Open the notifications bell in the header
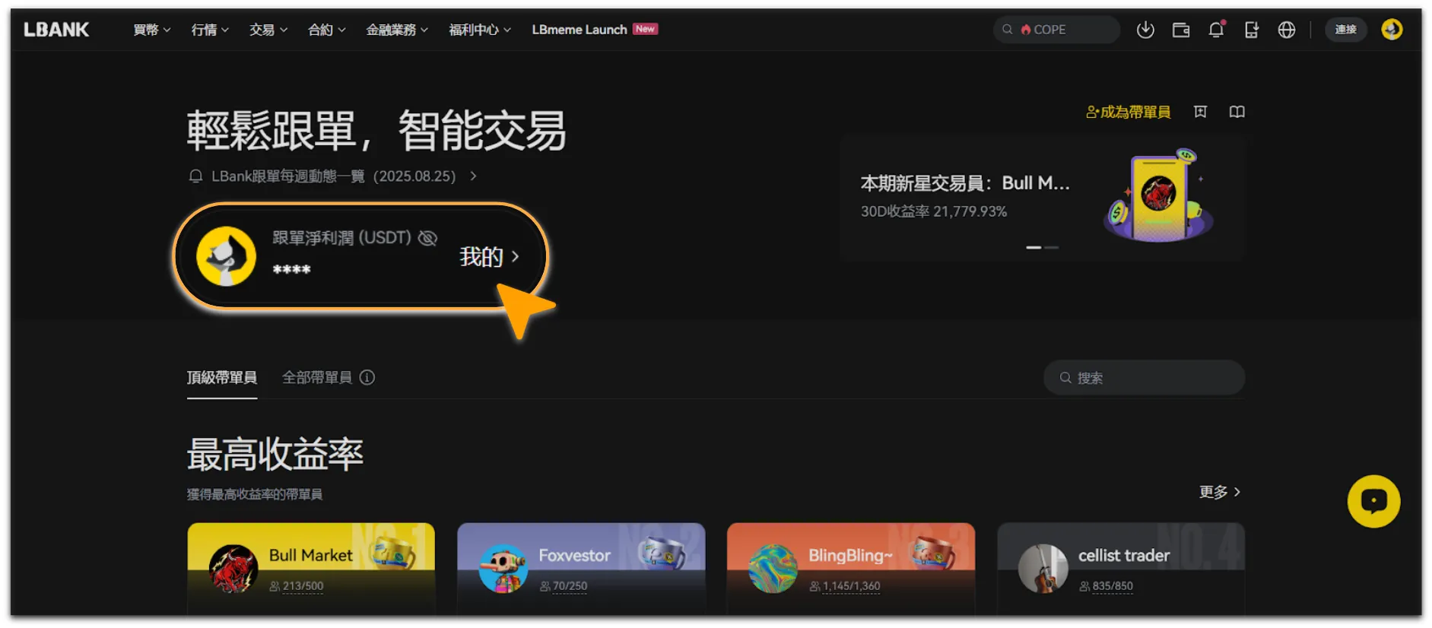 tap(1216, 30)
